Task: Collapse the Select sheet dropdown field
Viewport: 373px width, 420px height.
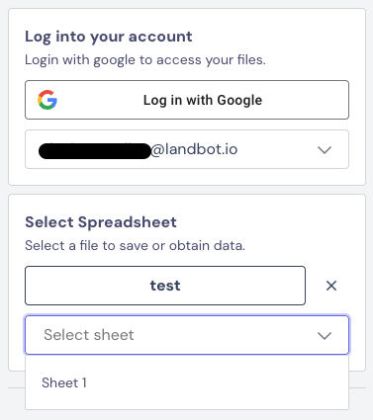Action: 187,335
